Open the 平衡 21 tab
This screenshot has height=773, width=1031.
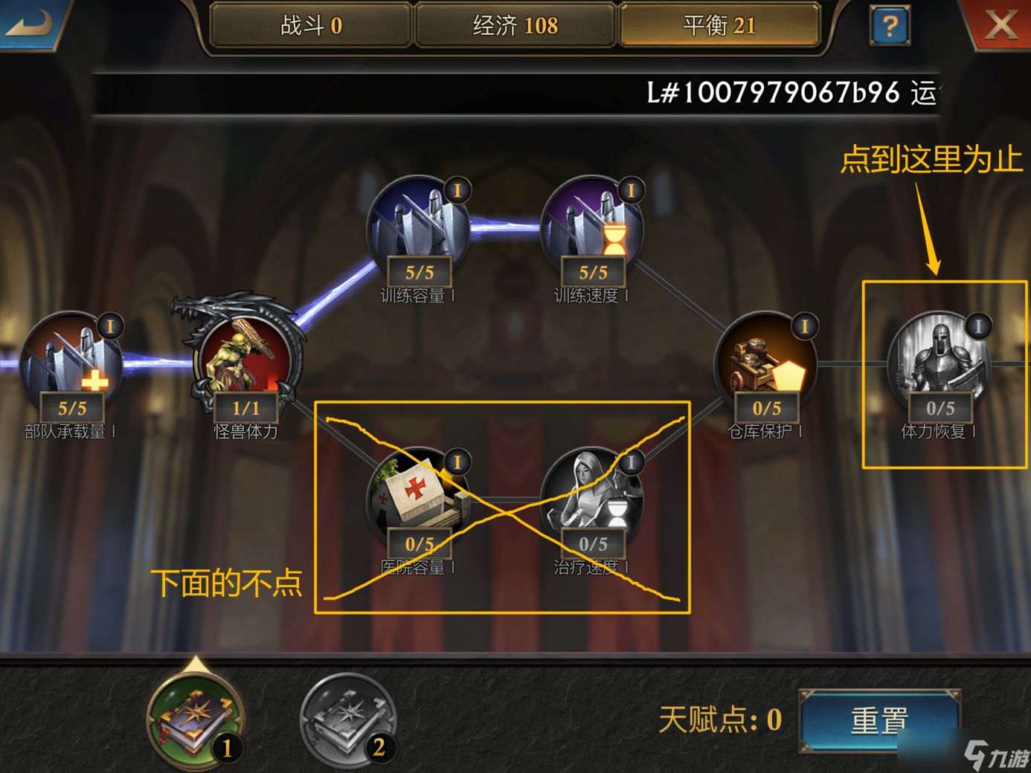coord(719,25)
